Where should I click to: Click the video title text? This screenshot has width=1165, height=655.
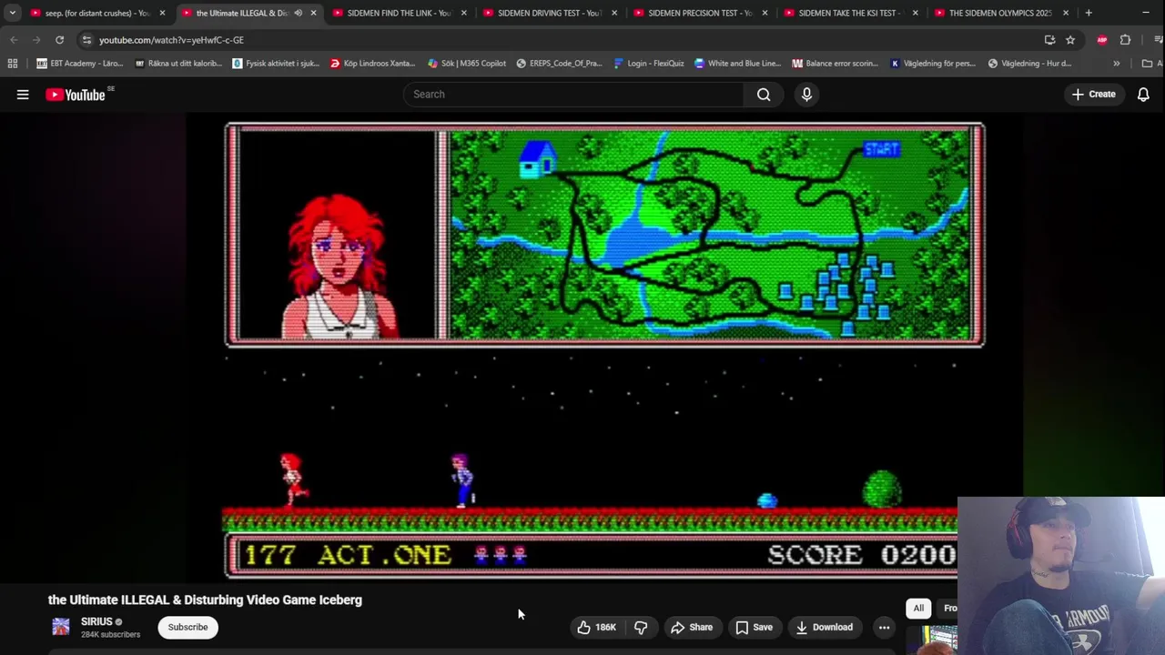tap(205, 600)
